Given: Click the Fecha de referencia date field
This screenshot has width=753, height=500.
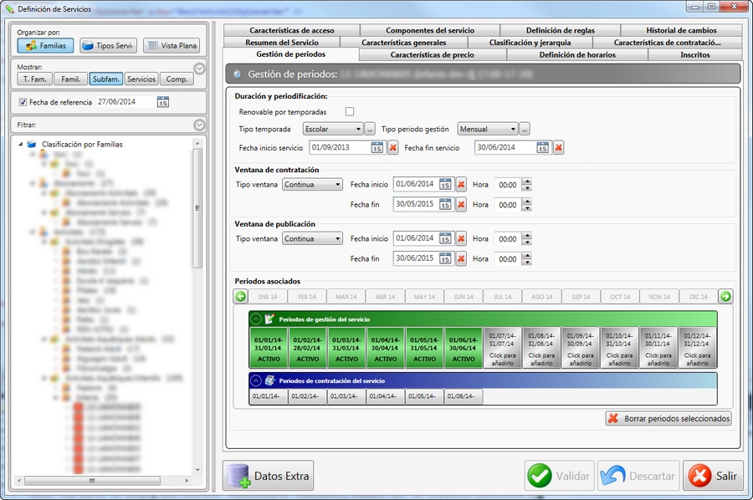Looking at the screenshot, I should [x=125, y=102].
